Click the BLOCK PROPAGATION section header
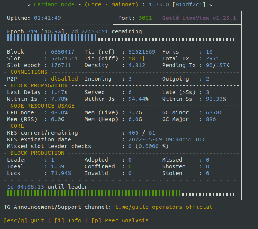The height and width of the screenshot is (229, 258). [x=39, y=85]
